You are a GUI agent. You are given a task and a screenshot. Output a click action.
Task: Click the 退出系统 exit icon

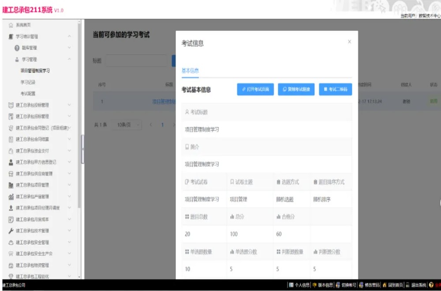point(407,286)
